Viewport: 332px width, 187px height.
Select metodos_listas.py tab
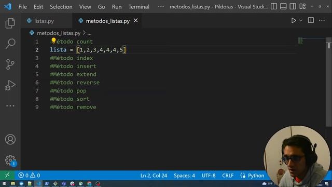107,21
